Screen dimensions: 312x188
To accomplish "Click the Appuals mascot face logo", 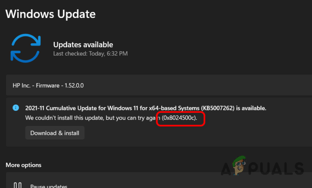I will click(239, 165).
